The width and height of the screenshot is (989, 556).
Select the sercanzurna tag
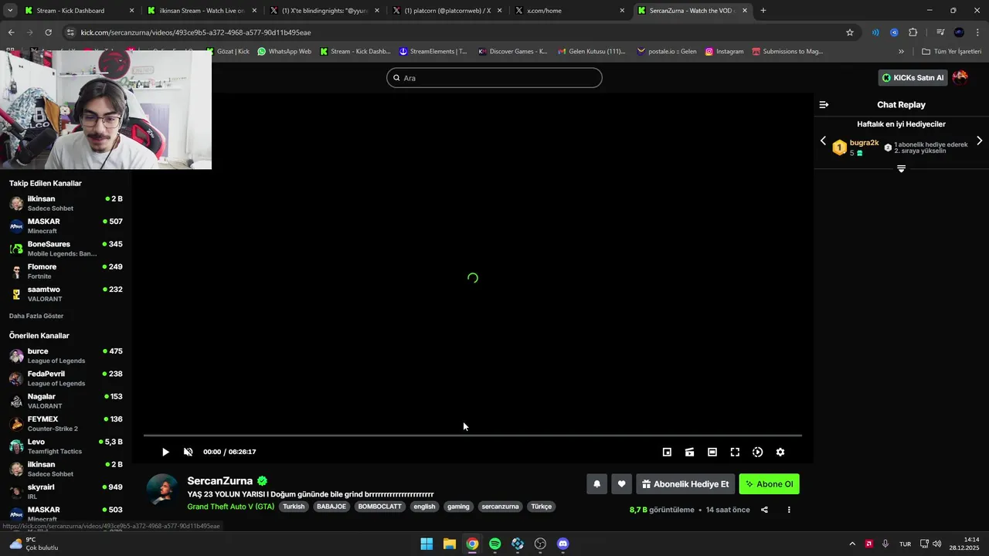point(500,507)
